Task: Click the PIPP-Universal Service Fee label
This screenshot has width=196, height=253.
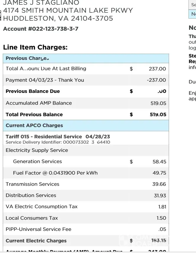Action: click(38, 229)
